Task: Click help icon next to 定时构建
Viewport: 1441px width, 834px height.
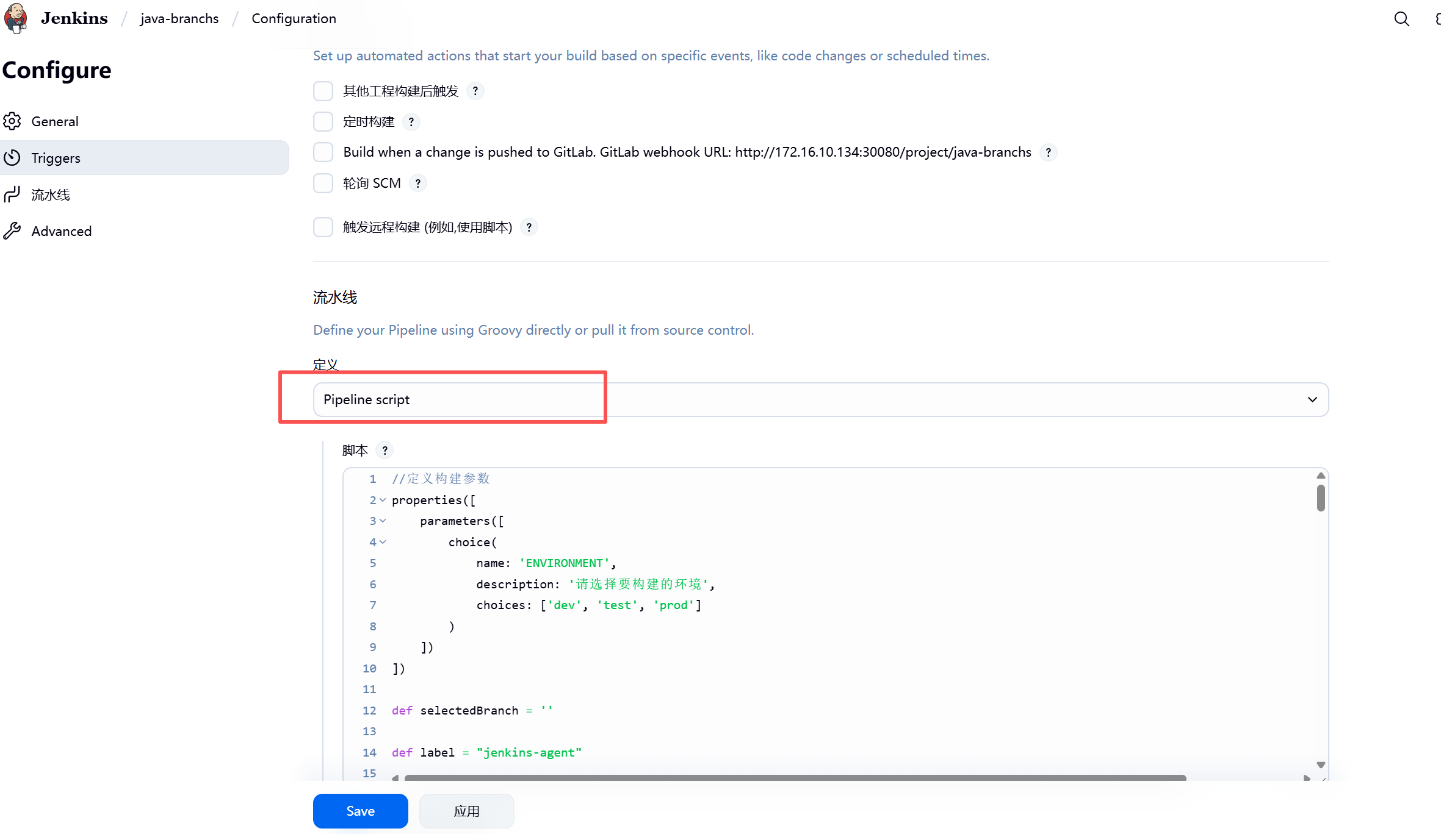Action: click(x=411, y=122)
